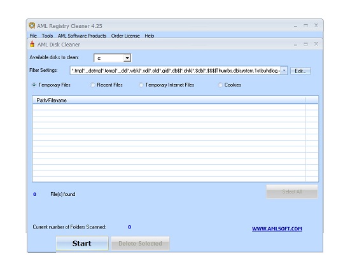Visit the WWW.AMLSOFT.COM link
Image resolution: width=350 pixels, height=280 pixels.
277,228
